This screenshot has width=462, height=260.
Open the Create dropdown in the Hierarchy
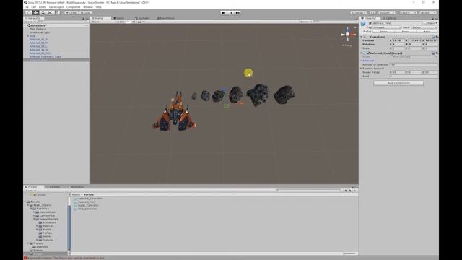point(30,22)
